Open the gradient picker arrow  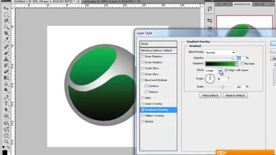[x=237, y=64]
